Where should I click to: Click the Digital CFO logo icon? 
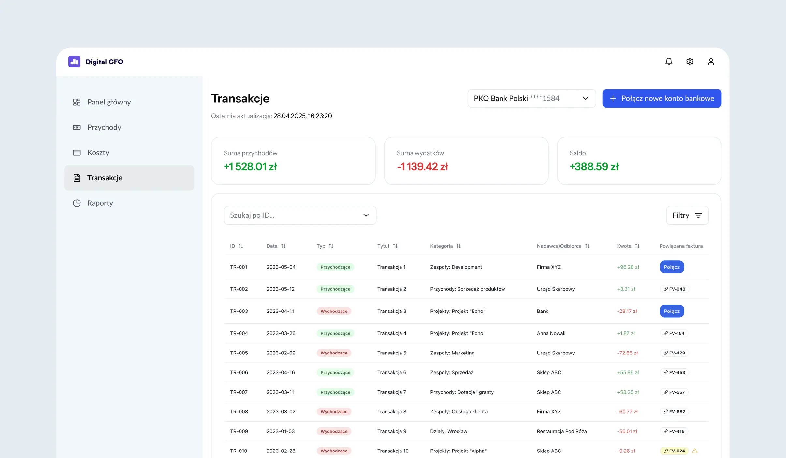(x=74, y=62)
